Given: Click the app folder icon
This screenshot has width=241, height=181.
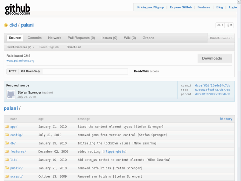Looking at the screenshot, I should click(7, 127).
